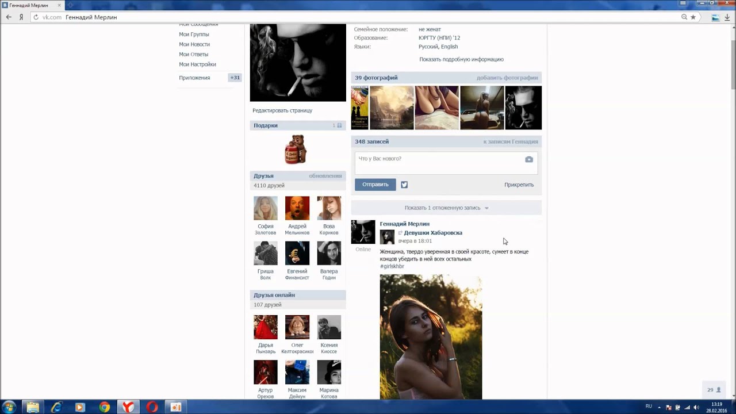Expand 'Показать 1 отложенную запись'

pos(446,208)
